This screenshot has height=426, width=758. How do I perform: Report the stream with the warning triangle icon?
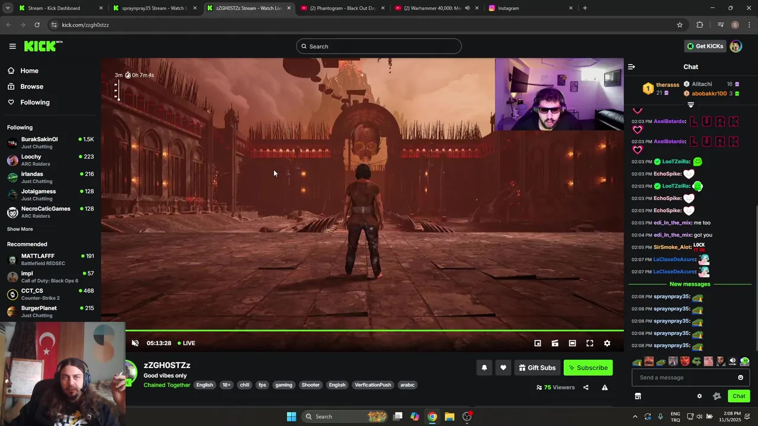[x=605, y=388]
